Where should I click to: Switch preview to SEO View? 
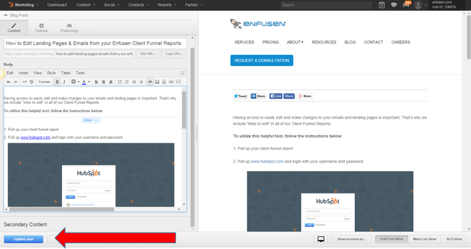point(454,239)
